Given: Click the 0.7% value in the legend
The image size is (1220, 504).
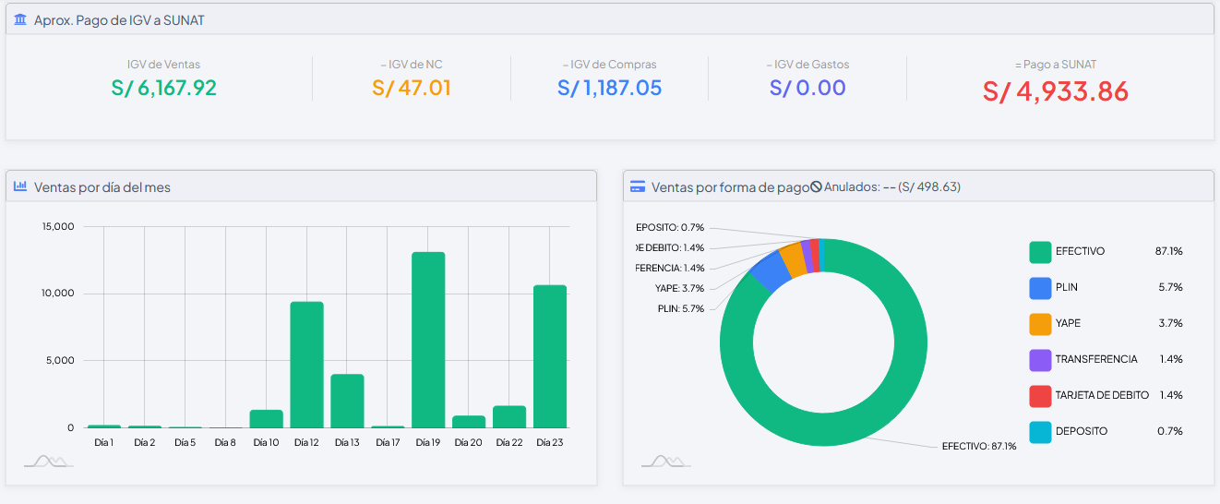Looking at the screenshot, I should 1170,431.
